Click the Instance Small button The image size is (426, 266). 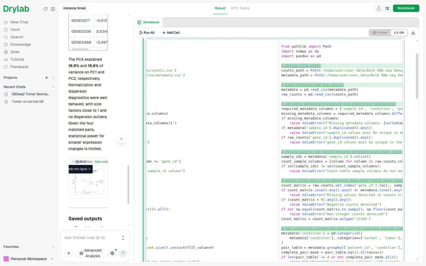[x=75, y=8]
